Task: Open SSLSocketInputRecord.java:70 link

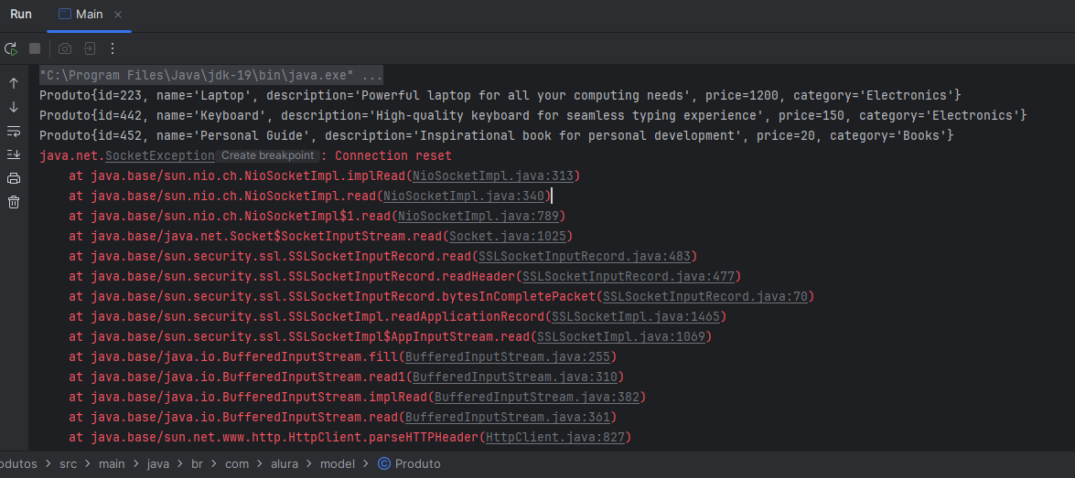Action: [705, 296]
